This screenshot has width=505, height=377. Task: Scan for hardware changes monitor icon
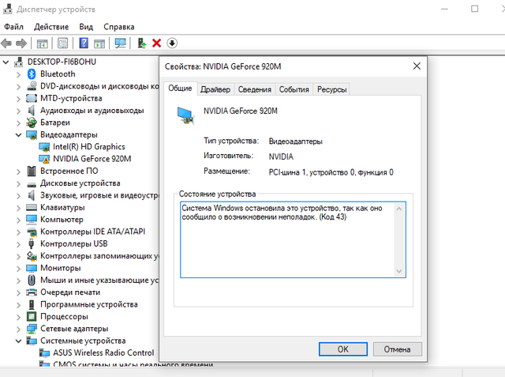tap(120, 43)
